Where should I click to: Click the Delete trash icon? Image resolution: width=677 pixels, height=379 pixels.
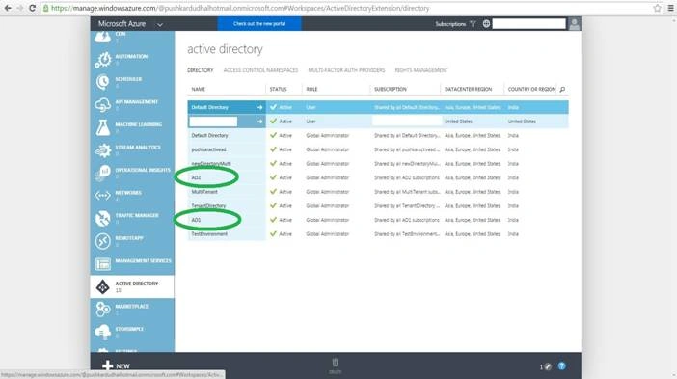point(335,363)
